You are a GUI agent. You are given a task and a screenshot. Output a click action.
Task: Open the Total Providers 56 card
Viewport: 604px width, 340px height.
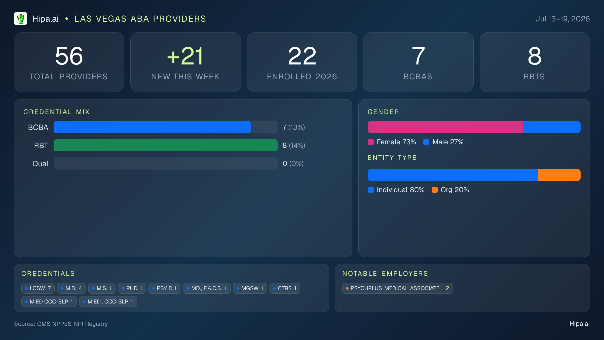click(x=69, y=62)
